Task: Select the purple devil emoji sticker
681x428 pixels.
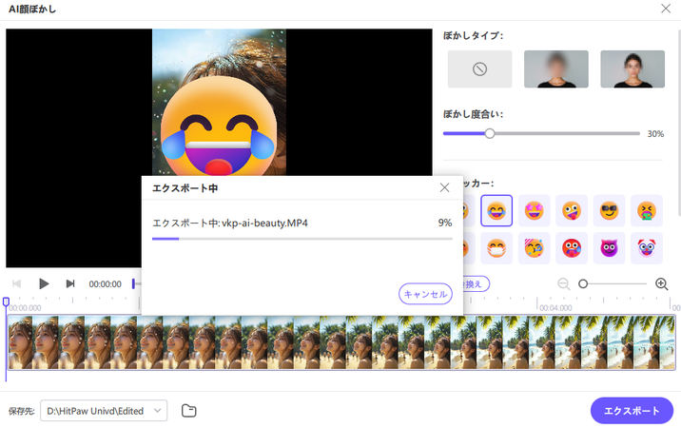Action: pyautogui.click(x=610, y=248)
